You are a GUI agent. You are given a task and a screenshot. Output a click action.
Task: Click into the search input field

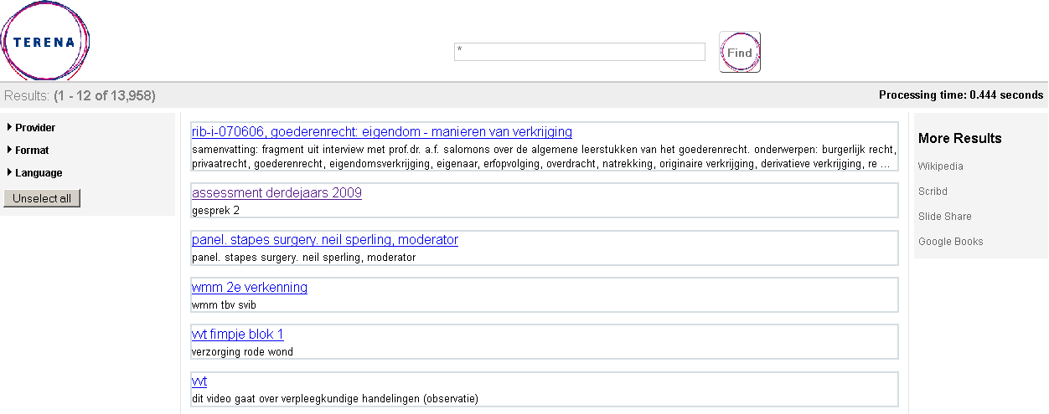click(x=579, y=52)
